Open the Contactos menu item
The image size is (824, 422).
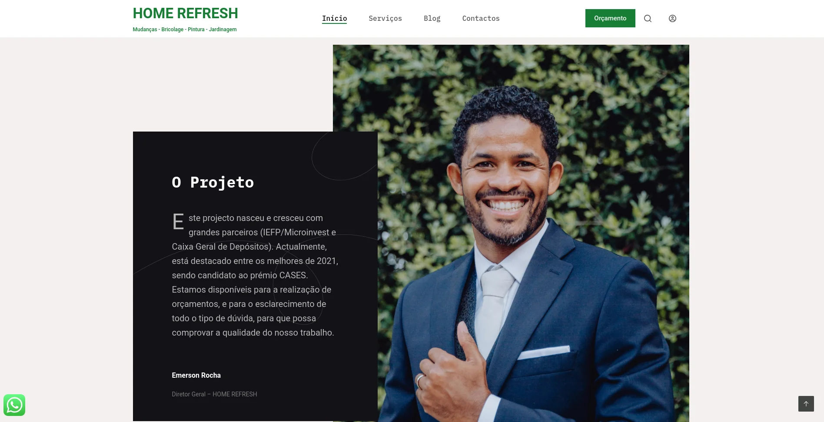(481, 18)
